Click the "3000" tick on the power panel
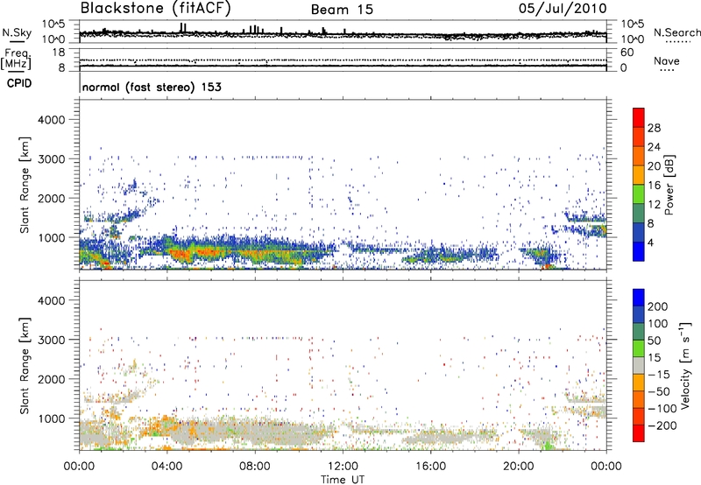Viewport: 701px width, 485px height. point(52,159)
